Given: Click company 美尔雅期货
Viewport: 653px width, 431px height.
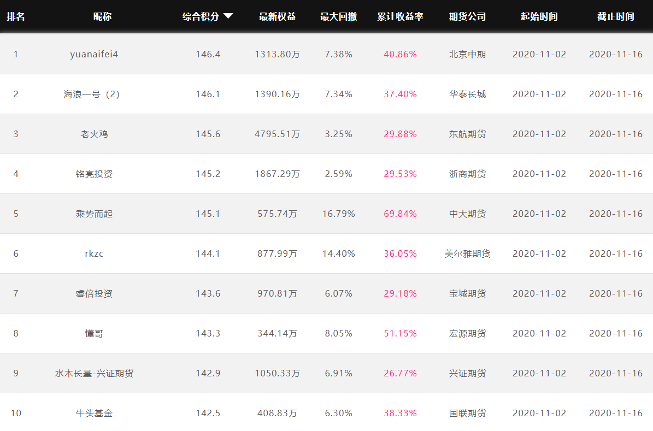Looking at the screenshot, I should (467, 253).
